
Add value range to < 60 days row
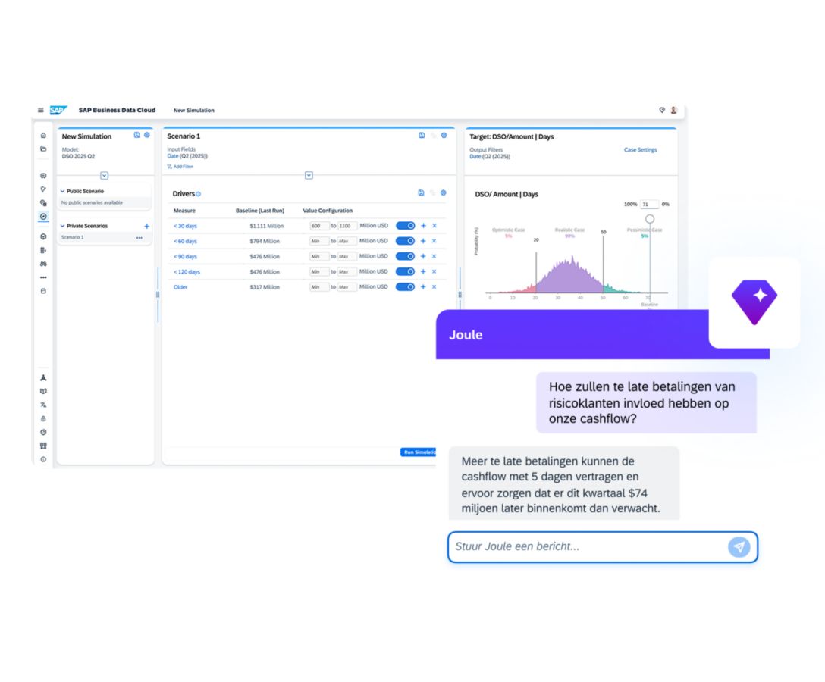coord(423,241)
